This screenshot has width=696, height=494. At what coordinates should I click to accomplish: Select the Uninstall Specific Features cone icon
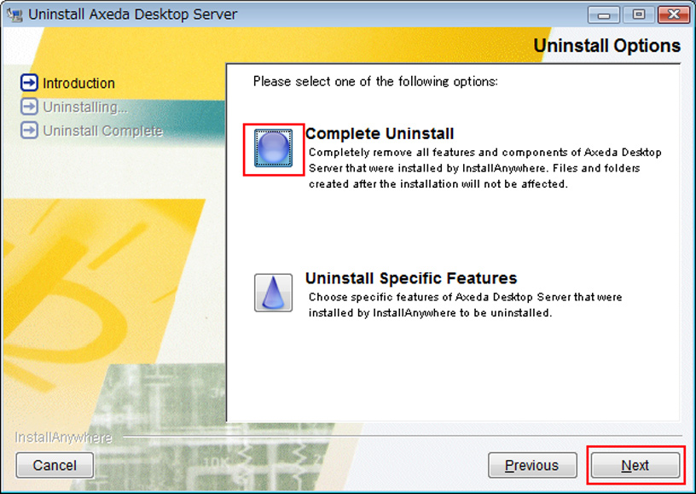273,293
